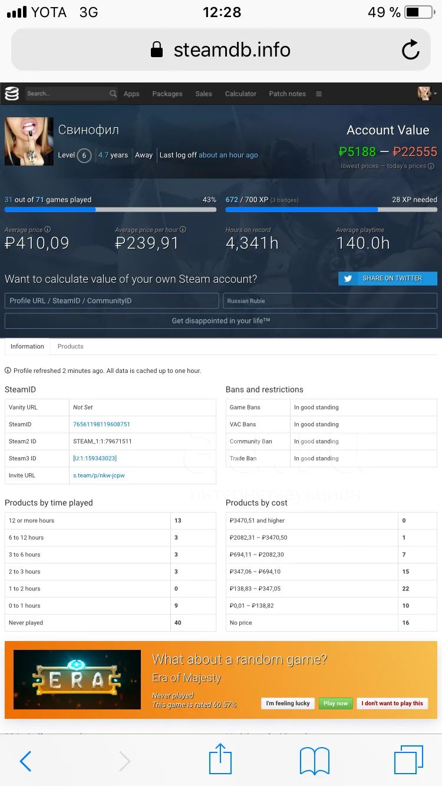Open the Calculator menu item
Viewport: 442px width, 786px height.
240,94
